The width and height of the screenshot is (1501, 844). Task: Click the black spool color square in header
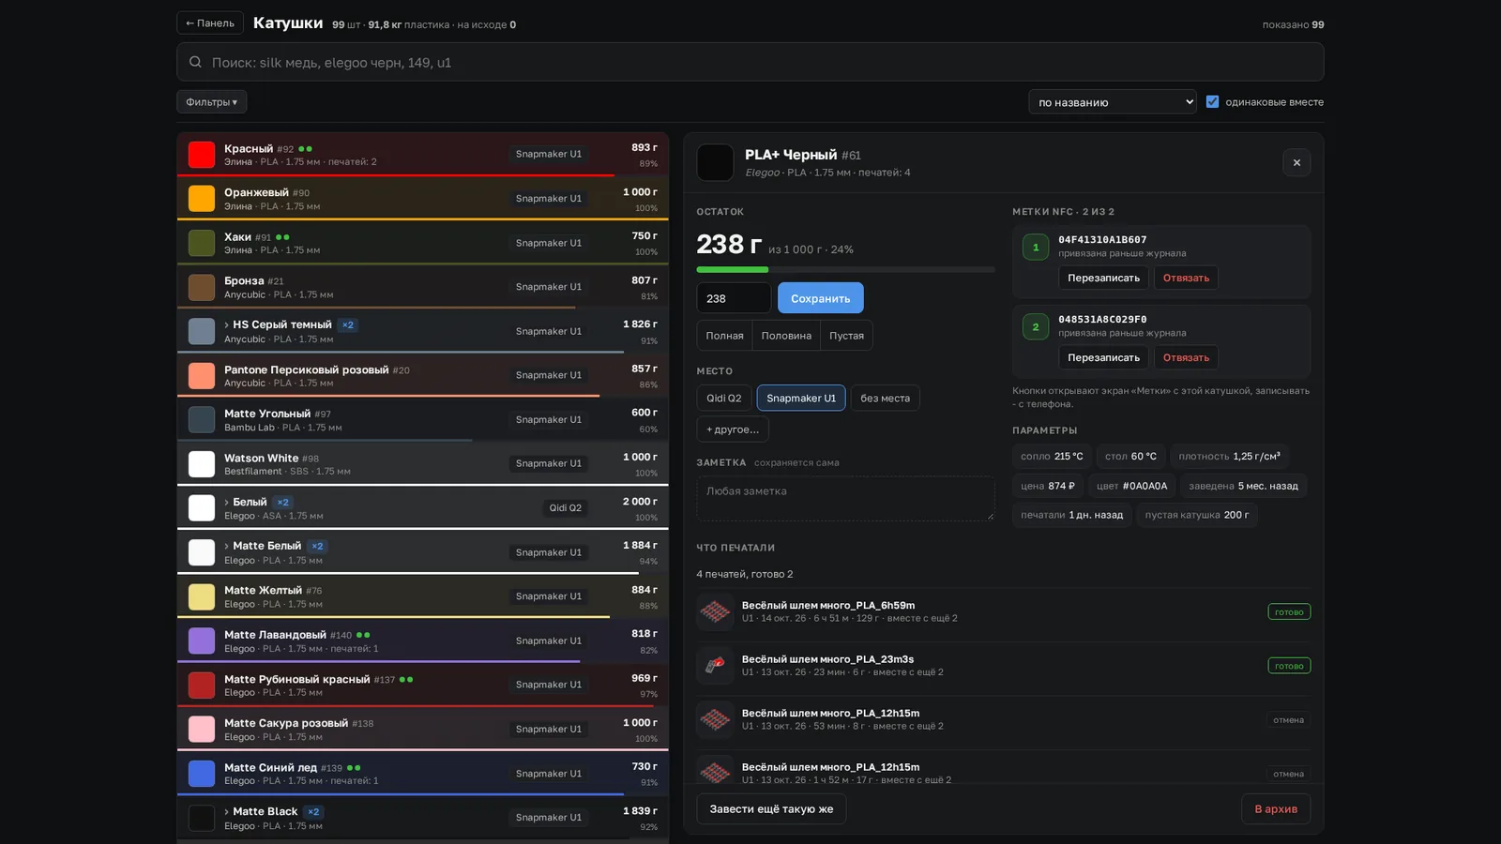[715, 162]
